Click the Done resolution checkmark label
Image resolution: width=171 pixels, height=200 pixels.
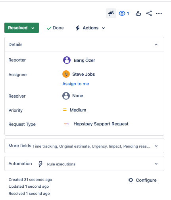coord(55,28)
